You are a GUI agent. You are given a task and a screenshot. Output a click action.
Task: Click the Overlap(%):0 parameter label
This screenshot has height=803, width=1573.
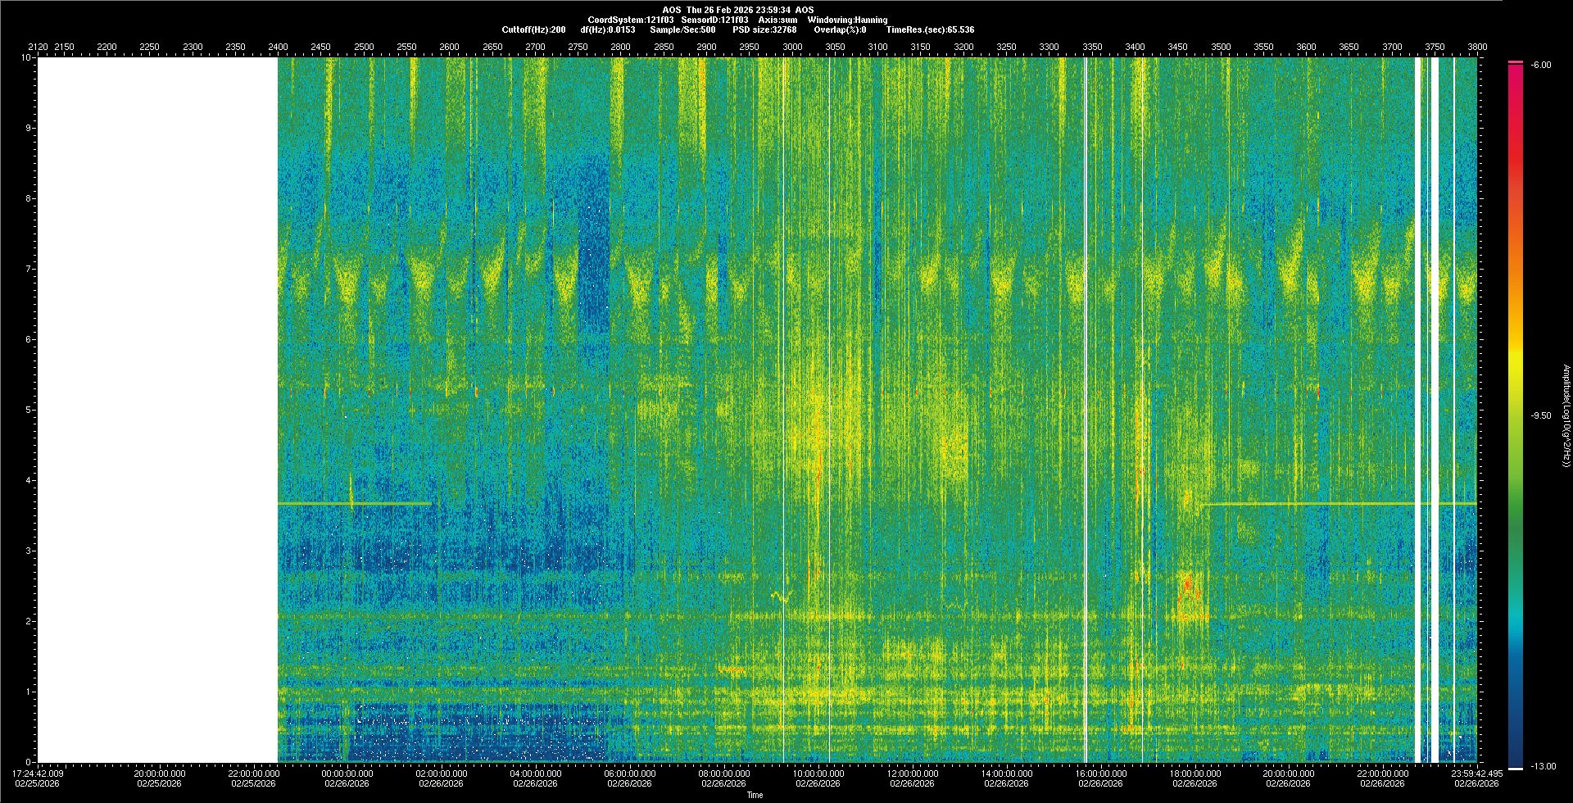coord(840,29)
